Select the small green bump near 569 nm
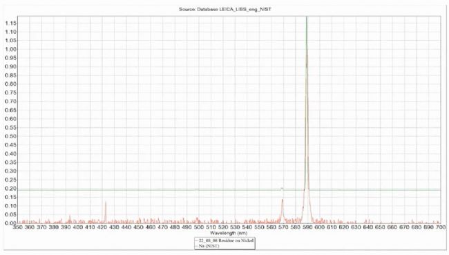 click(x=282, y=189)
